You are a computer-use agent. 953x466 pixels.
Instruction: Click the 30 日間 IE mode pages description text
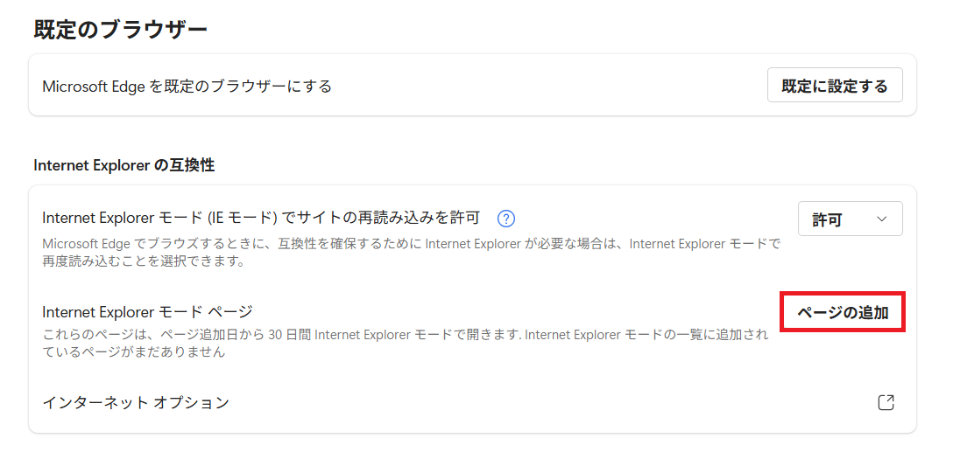tap(406, 335)
